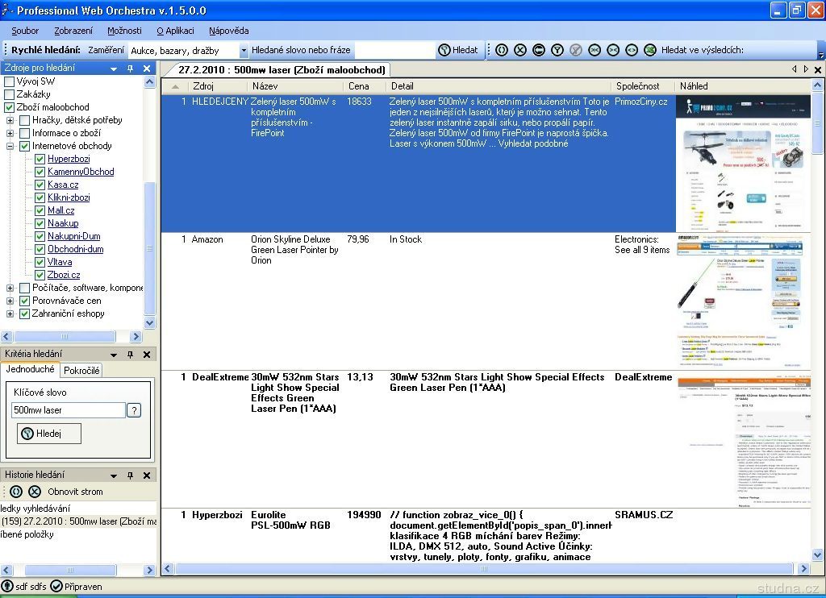Switch to the Pokročilé tab
826x598 pixels.
pos(81,370)
